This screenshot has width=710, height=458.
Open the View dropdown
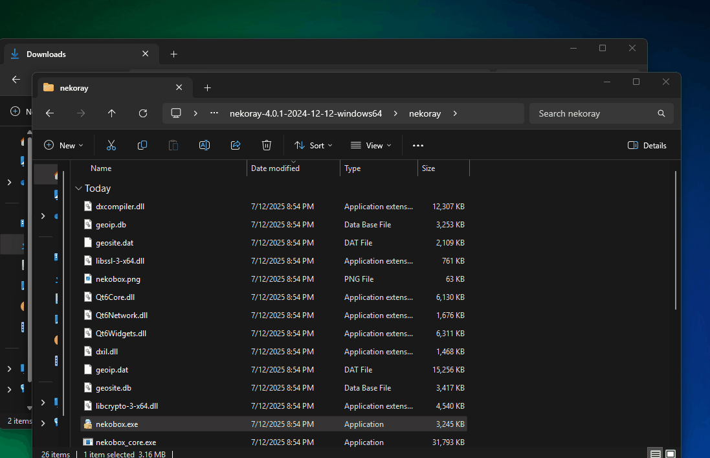(x=371, y=146)
